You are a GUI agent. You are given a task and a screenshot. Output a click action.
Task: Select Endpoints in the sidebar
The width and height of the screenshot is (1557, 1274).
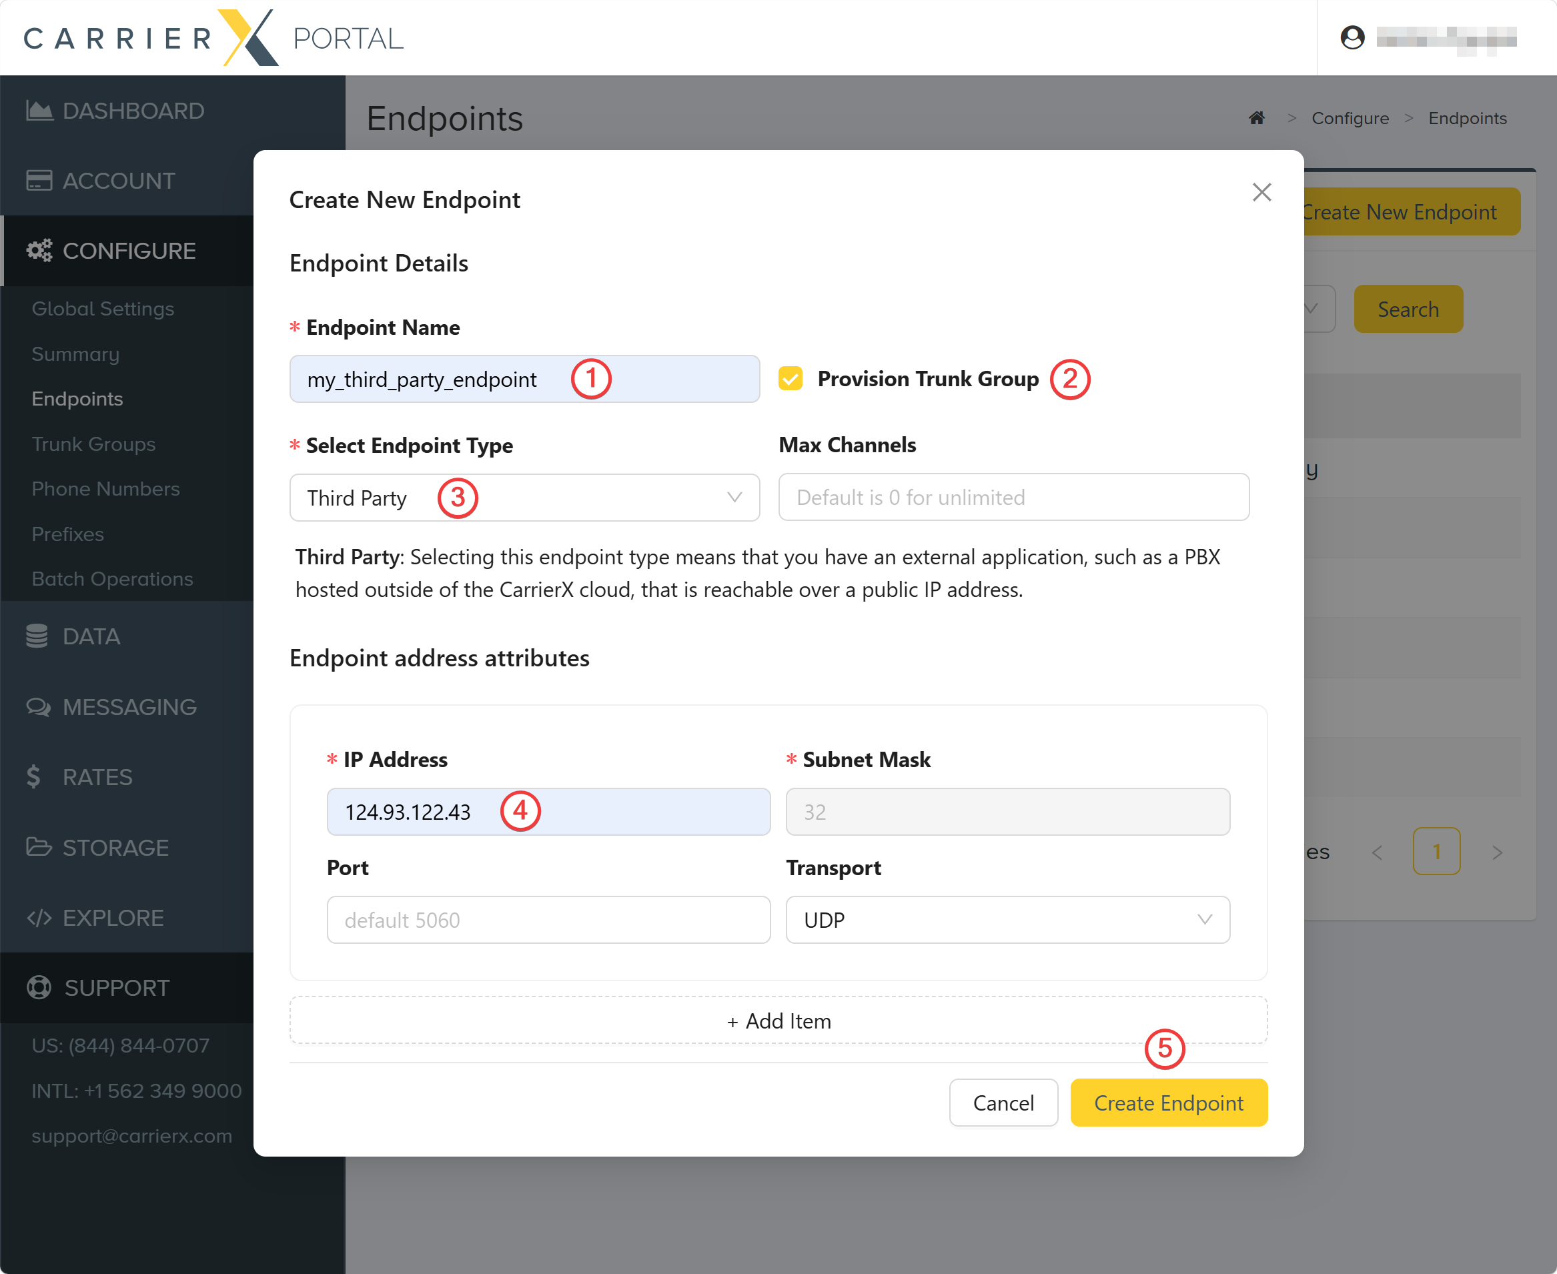77,400
